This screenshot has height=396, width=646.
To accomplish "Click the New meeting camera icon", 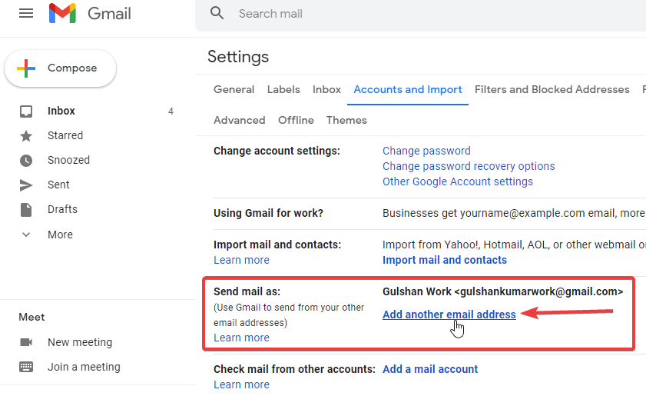I will click(26, 342).
